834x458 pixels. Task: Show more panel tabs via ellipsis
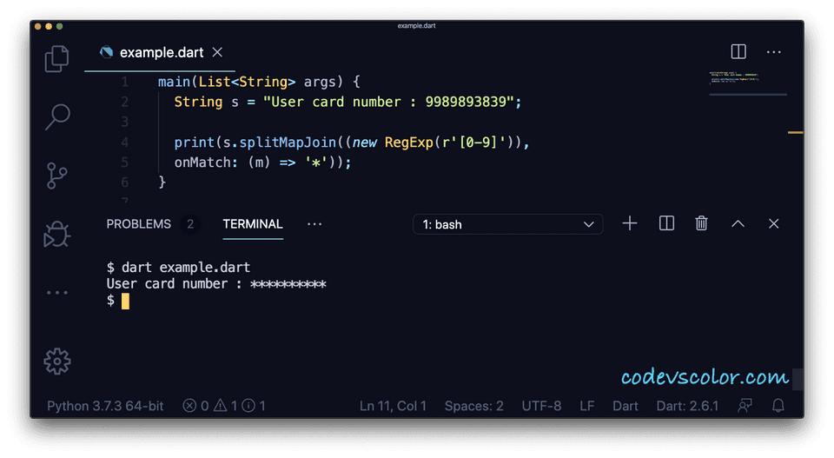click(314, 224)
